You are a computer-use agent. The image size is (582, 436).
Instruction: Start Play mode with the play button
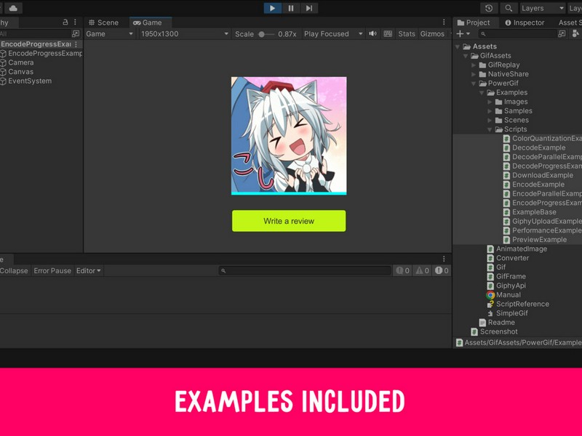coord(272,8)
